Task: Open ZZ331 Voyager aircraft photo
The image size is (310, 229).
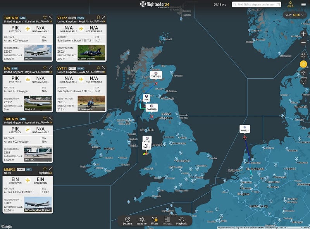Action: tap(38, 154)
